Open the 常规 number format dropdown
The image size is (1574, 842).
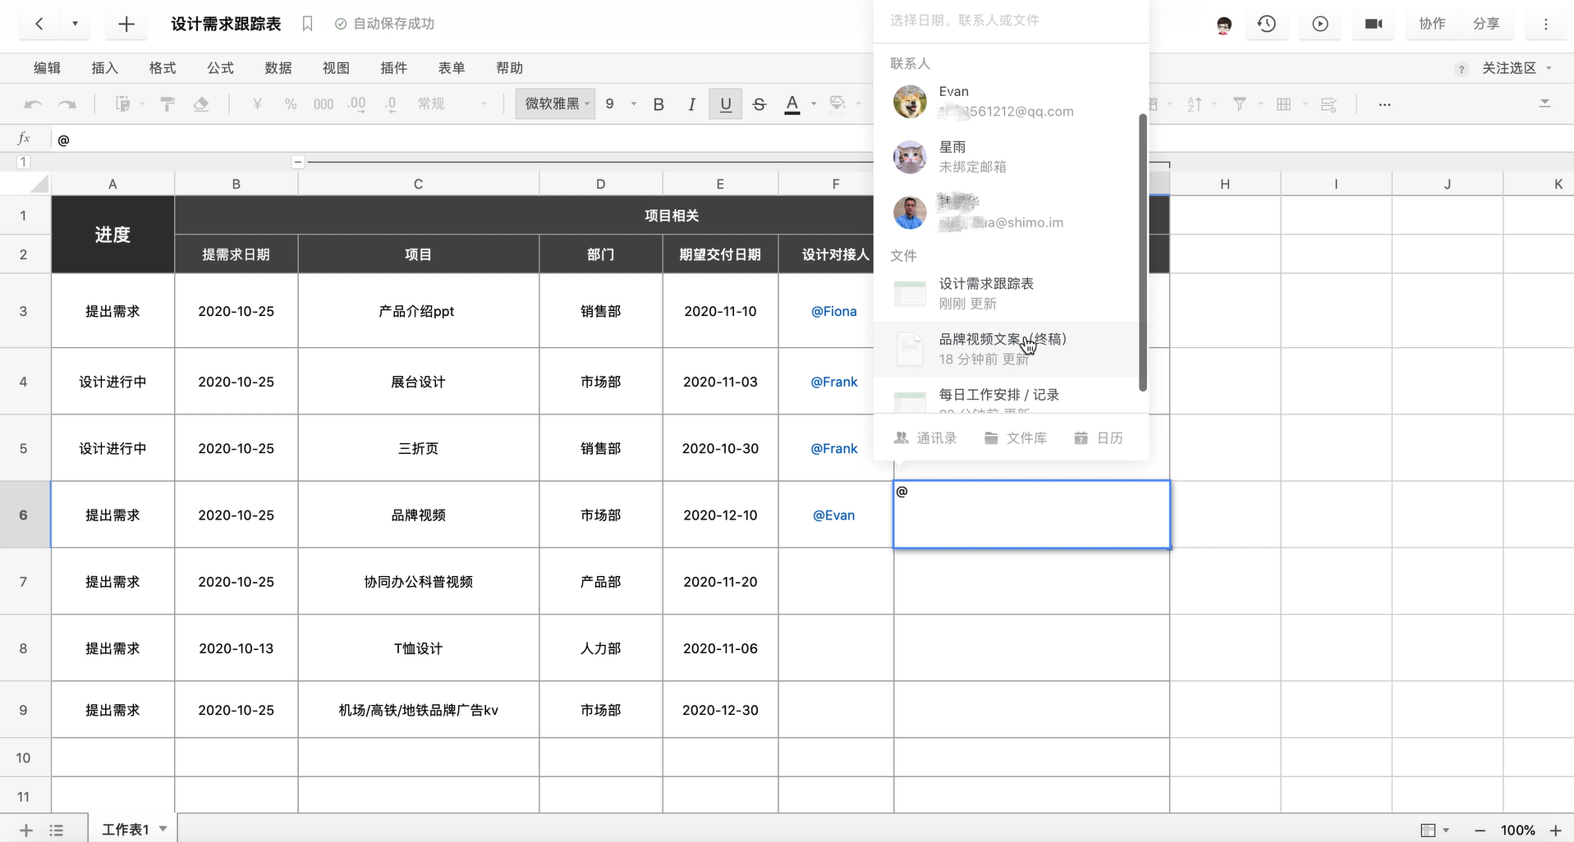click(452, 104)
